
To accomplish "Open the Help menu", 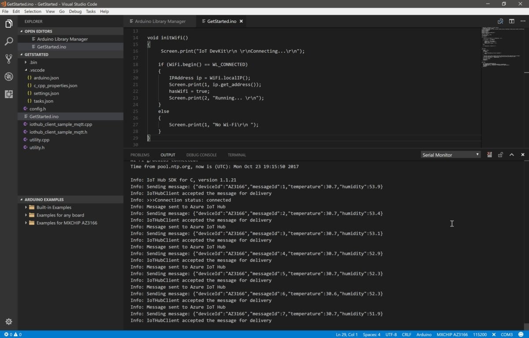I will (104, 11).
